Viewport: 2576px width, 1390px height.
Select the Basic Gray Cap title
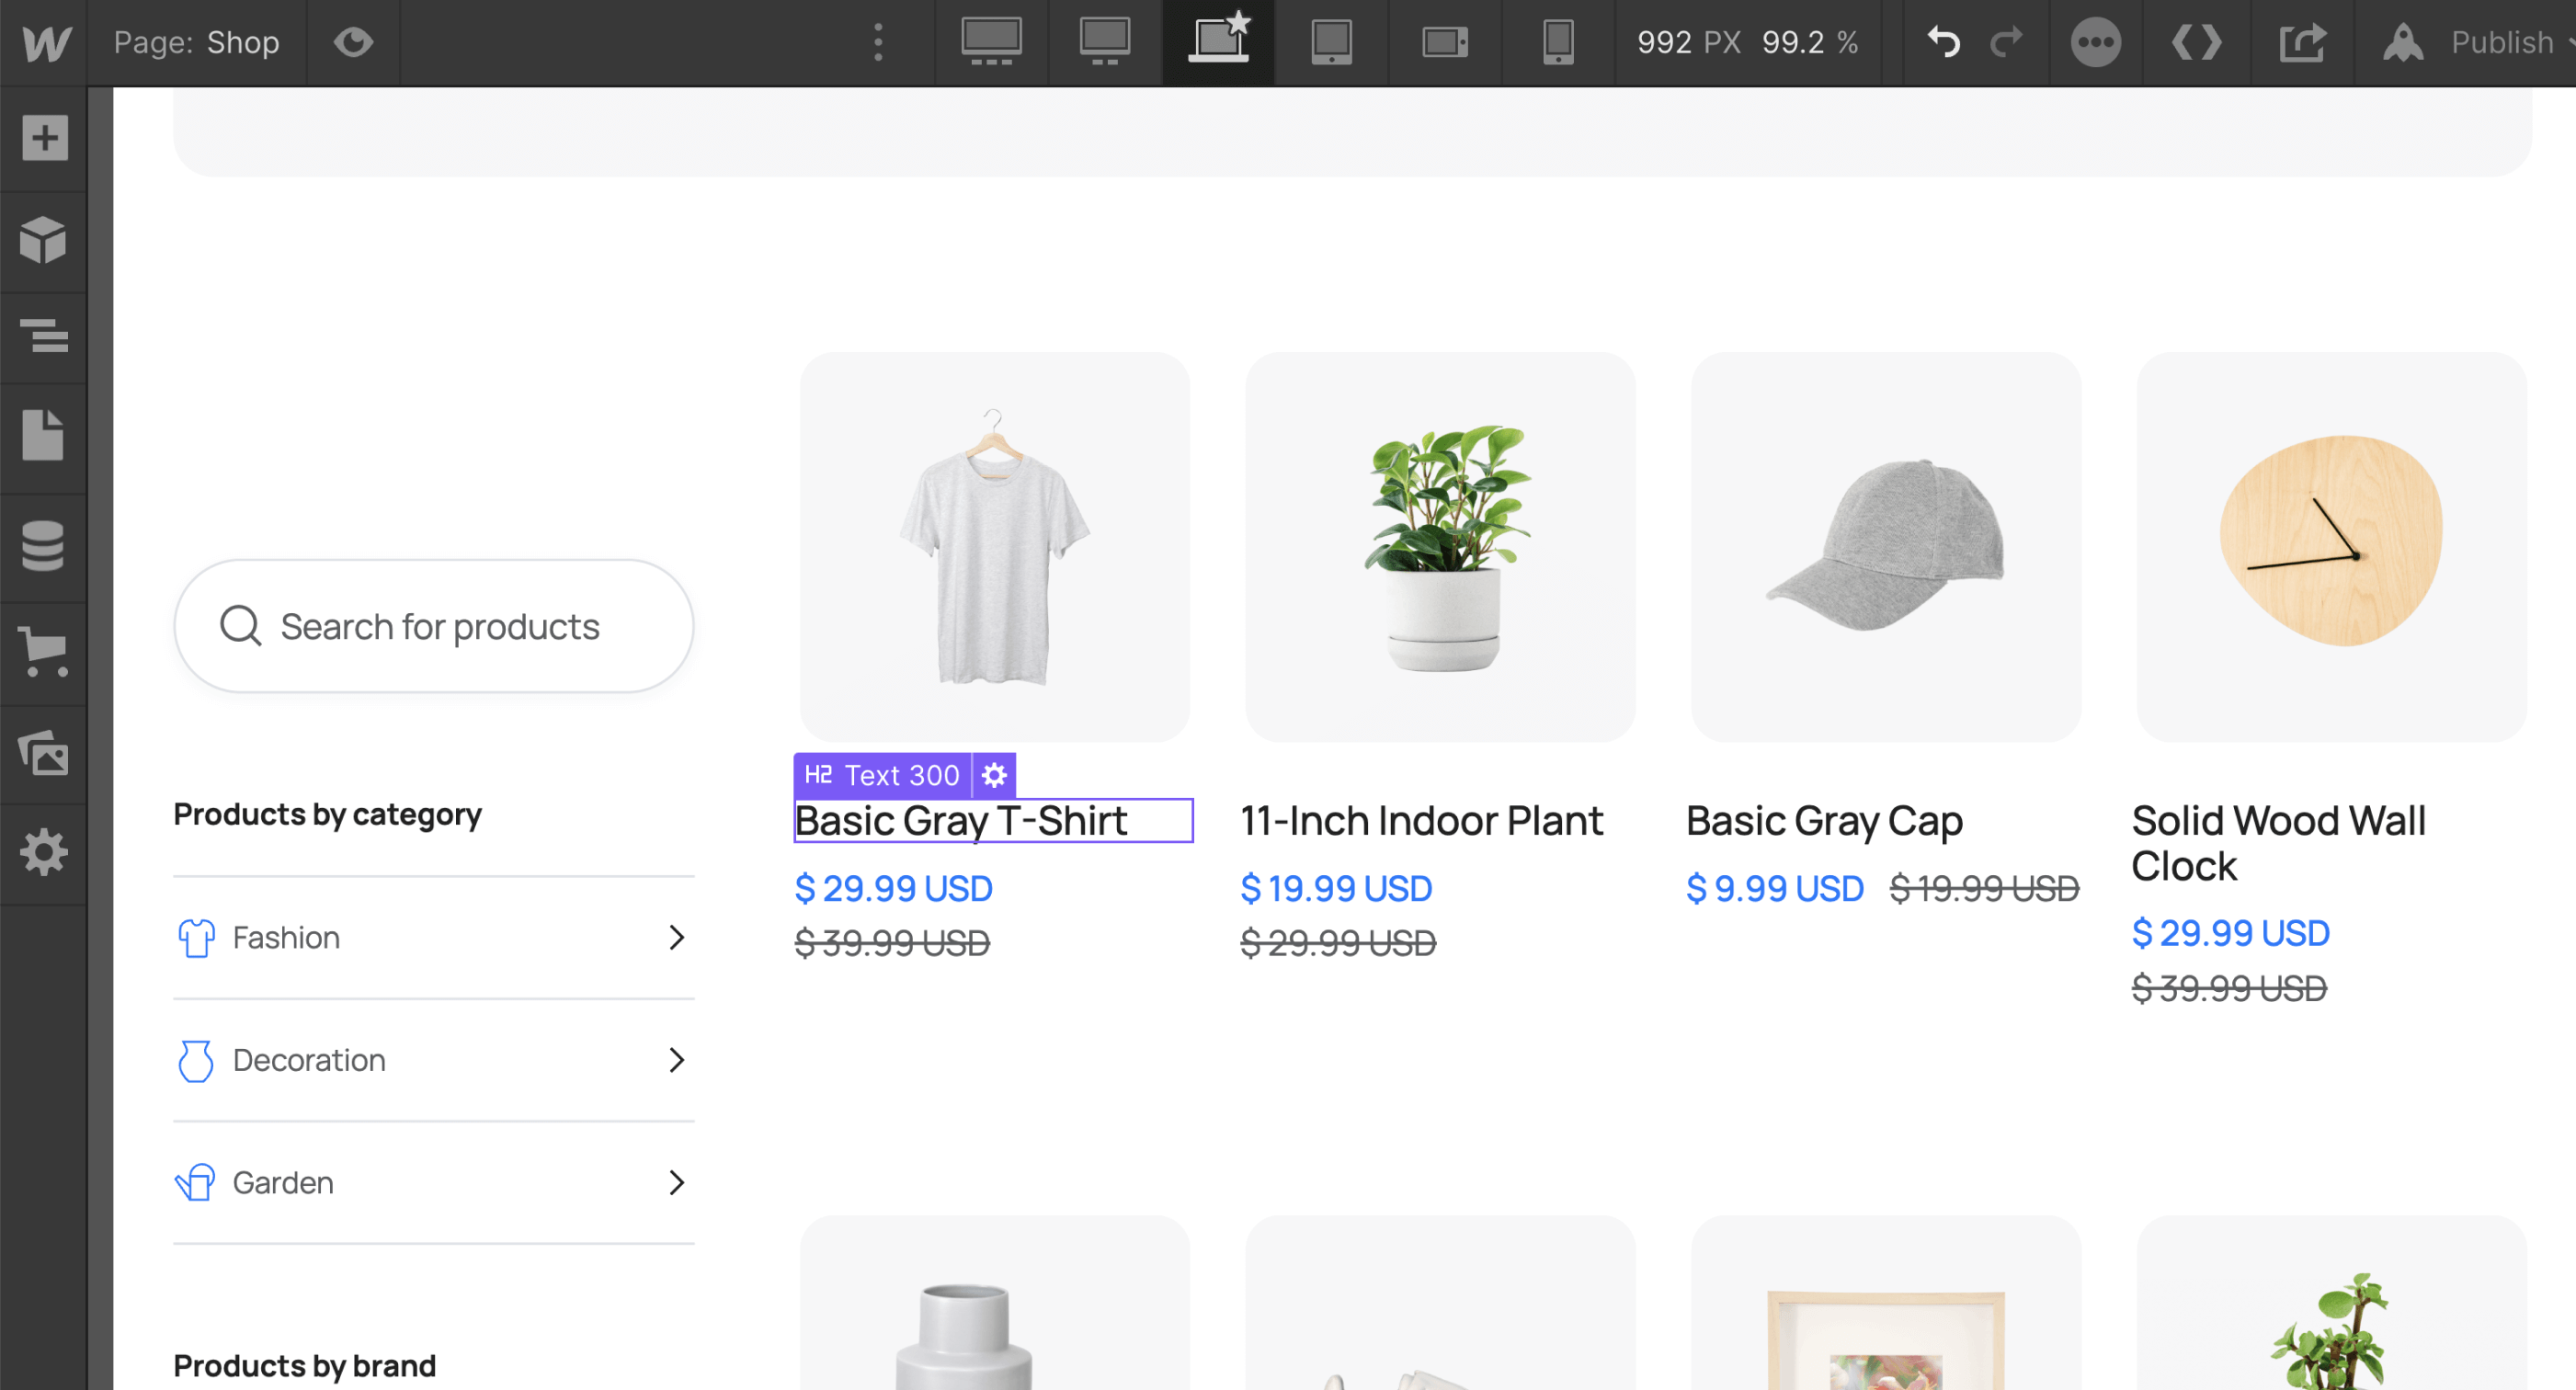(x=1824, y=821)
